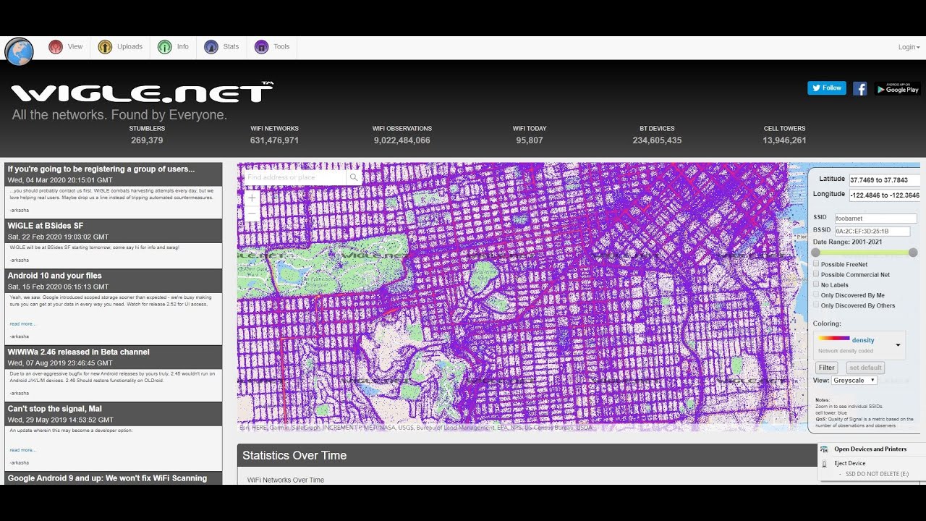Select the right date range slider handle
This screenshot has height=521, width=926.
[913, 253]
